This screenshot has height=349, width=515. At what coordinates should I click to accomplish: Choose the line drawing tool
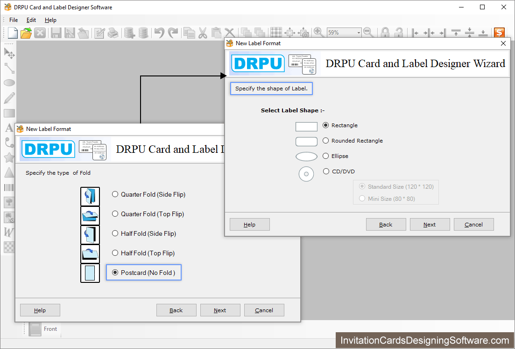9,68
